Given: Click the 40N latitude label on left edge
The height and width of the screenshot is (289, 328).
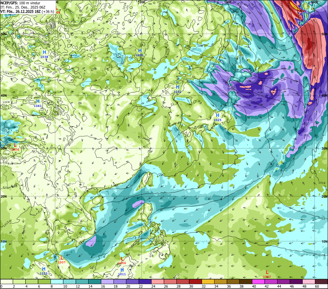Looking at the screenshot, I should pos(4,95).
